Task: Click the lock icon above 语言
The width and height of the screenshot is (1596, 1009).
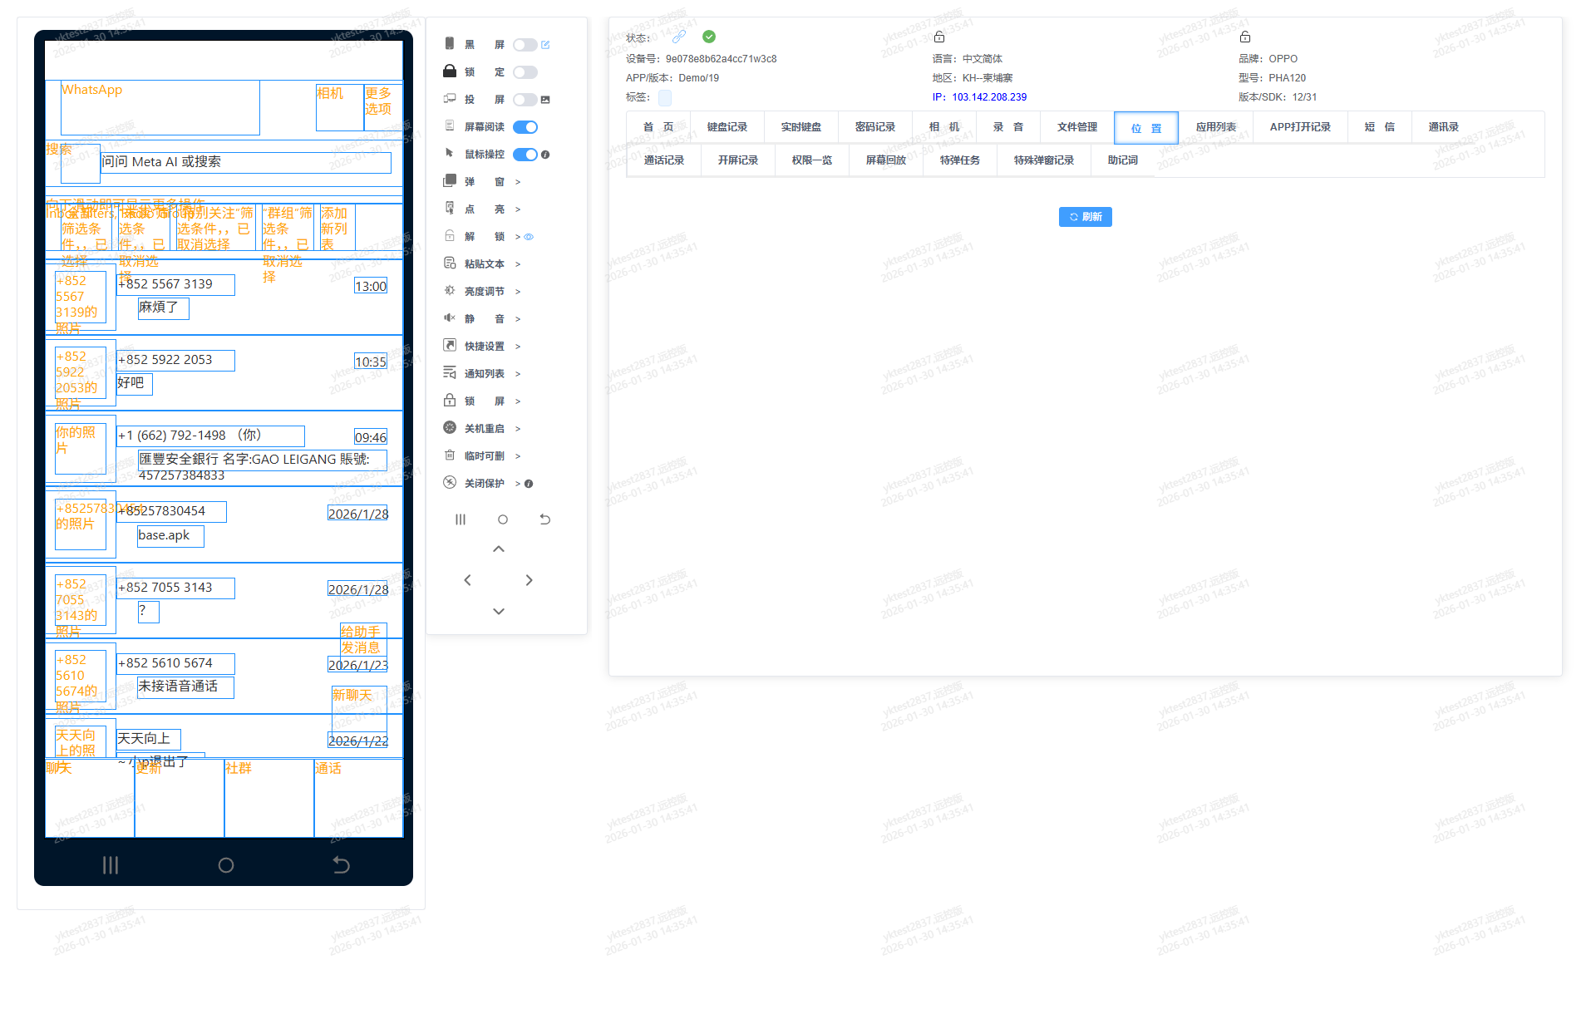Action: pyautogui.click(x=939, y=37)
